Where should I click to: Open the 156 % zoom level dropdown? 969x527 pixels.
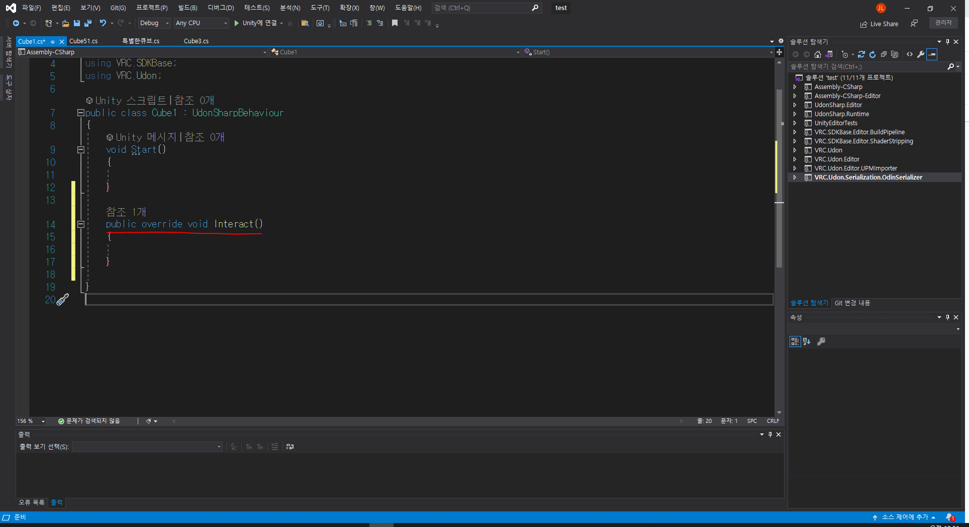[31, 421]
